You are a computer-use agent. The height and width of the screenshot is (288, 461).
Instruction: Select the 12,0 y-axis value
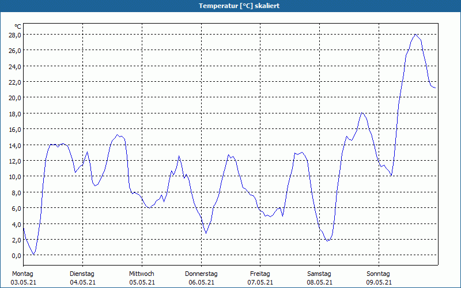coord(15,161)
